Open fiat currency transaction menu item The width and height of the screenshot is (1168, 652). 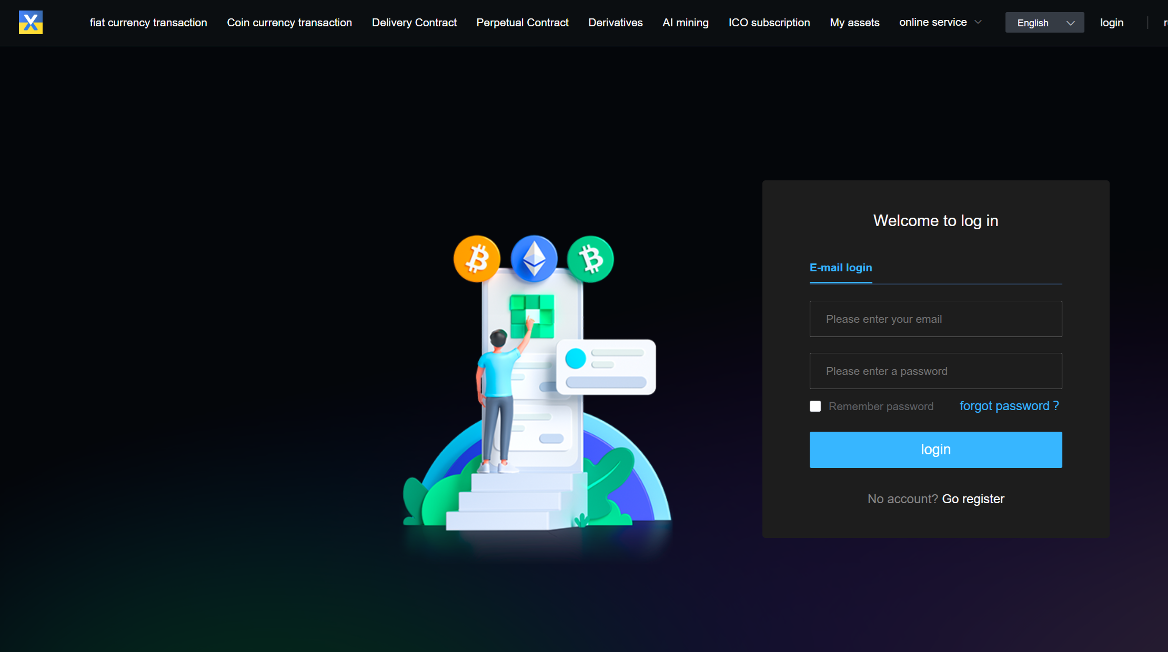click(148, 23)
